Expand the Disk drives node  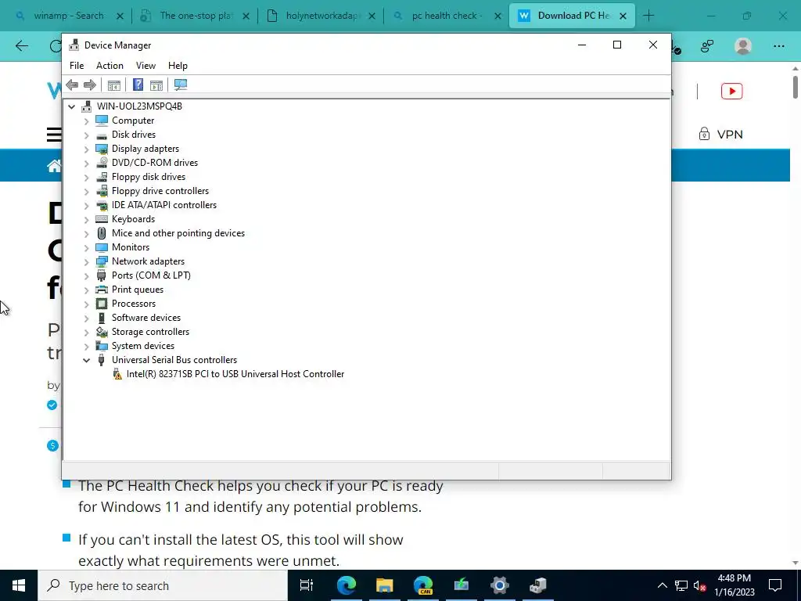pos(86,135)
